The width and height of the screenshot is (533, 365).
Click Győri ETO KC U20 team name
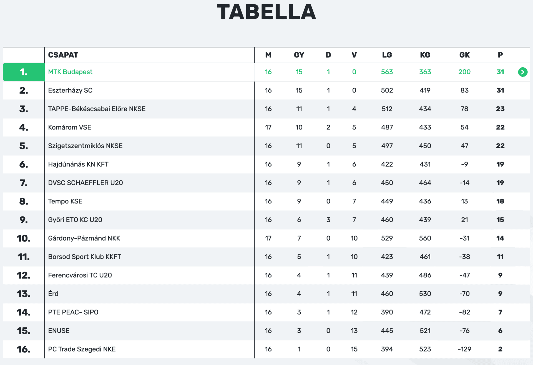[x=75, y=220]
